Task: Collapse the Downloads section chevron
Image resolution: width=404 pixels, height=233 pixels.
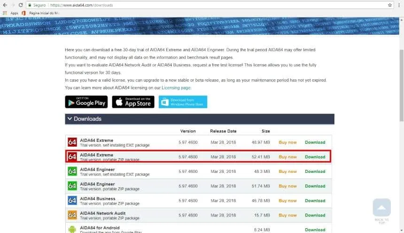Action: pos(70,118)
